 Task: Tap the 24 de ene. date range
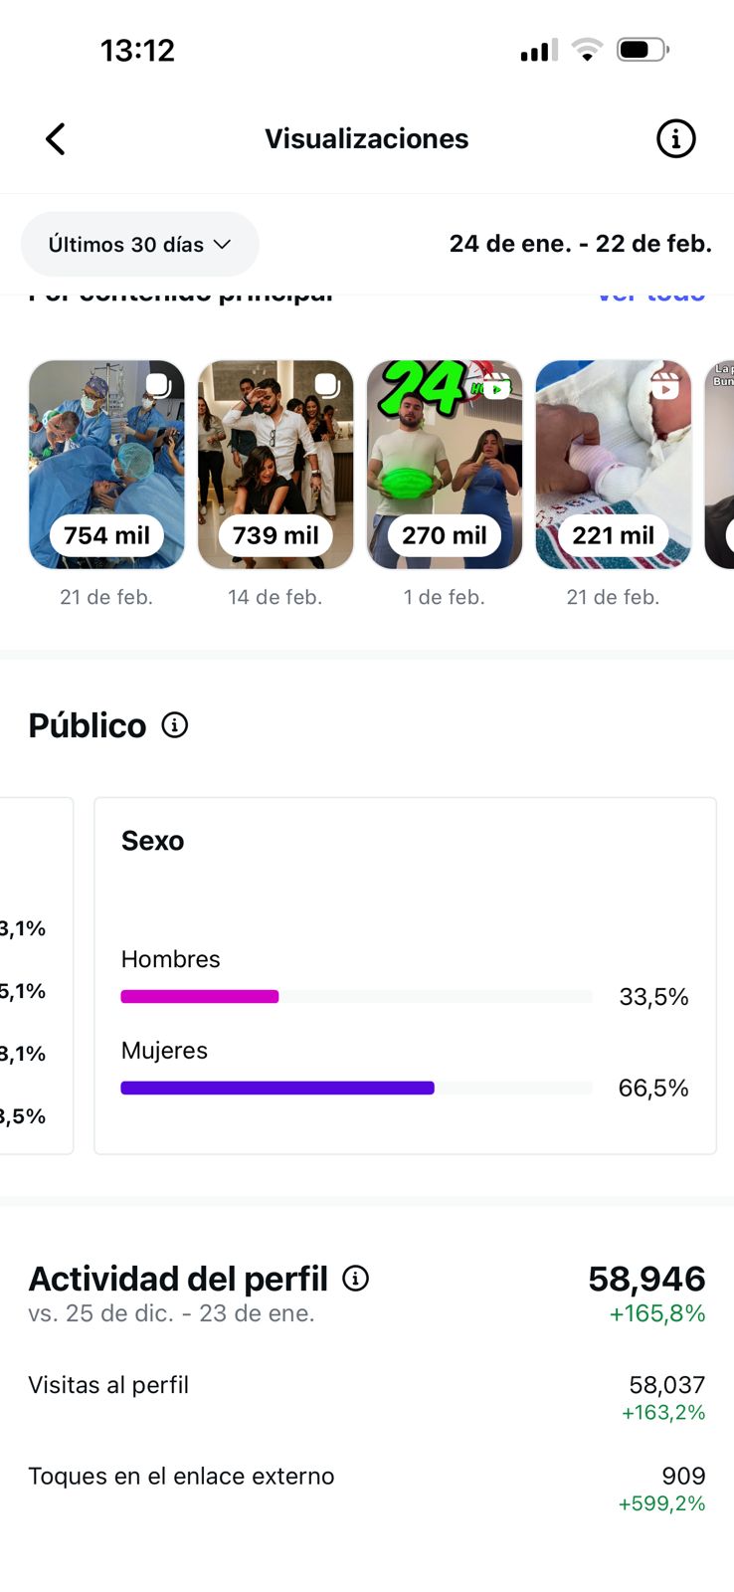tap(580, 244)
